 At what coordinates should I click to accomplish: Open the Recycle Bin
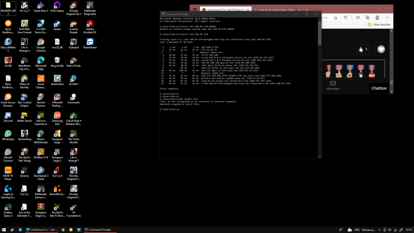pyautogui.click(x=57, y=61)
